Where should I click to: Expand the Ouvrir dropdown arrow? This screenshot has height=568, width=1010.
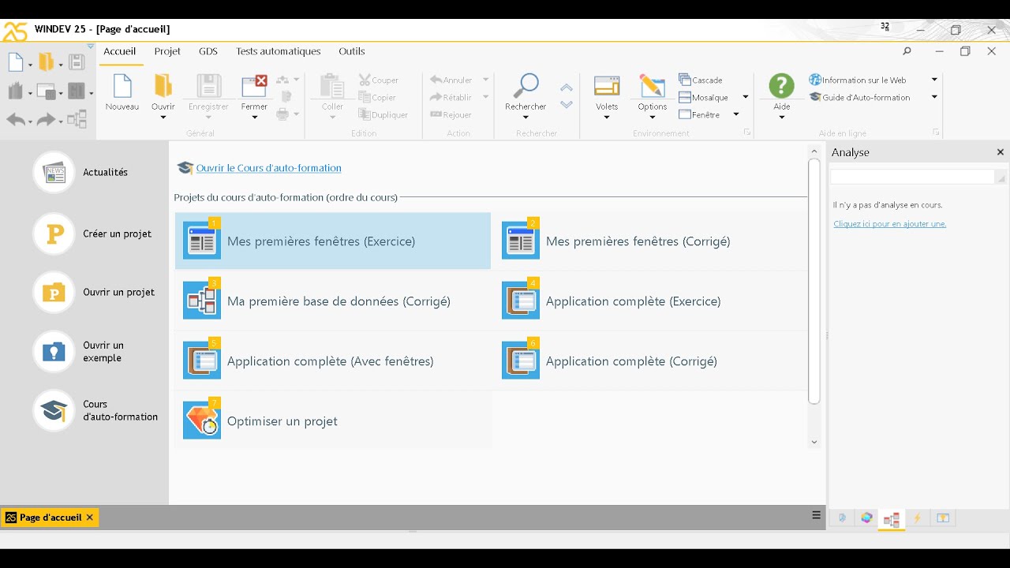[163, 118]
